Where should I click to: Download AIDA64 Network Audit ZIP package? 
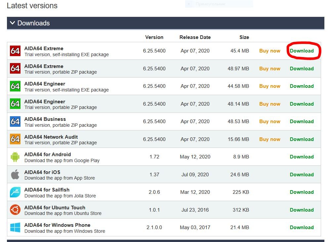tap(302, 139)
